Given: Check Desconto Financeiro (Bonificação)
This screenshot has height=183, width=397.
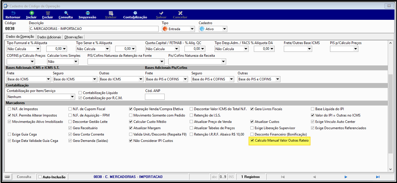Looking at the screenshot, I should [x=252, y=134].
